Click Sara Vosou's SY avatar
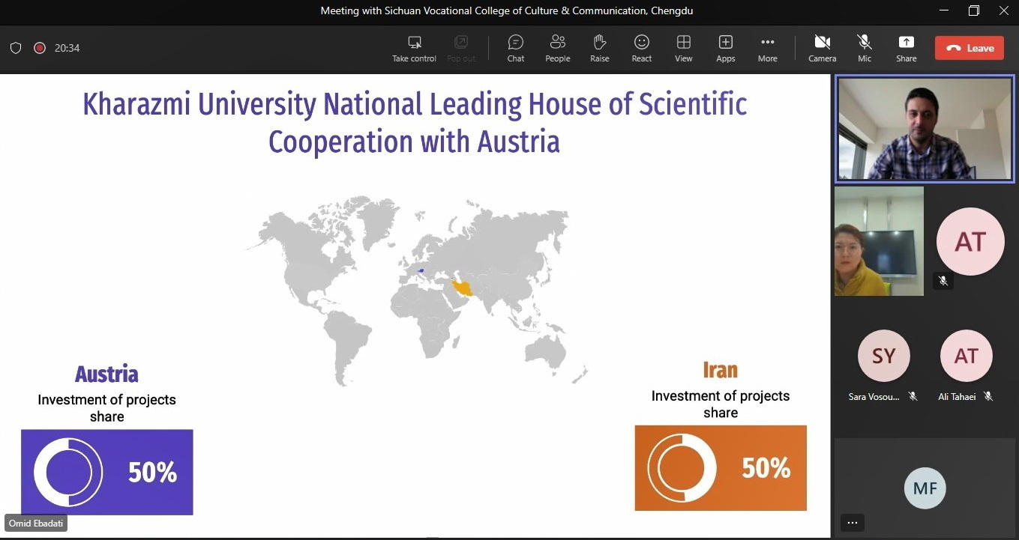This screenshot has width=1019, height=540. point(883,356)
